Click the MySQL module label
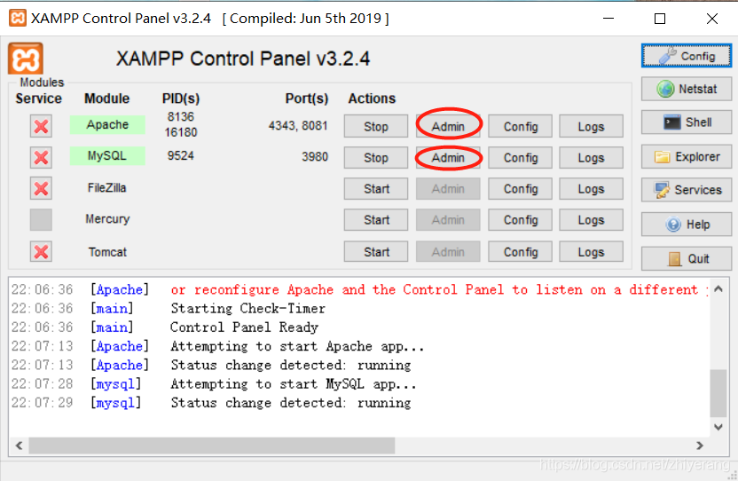 pos(107,156)
